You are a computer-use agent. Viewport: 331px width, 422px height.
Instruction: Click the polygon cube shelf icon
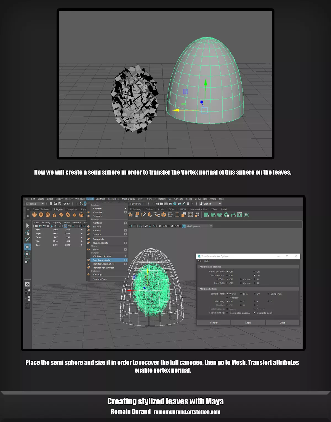coord(41,215)
